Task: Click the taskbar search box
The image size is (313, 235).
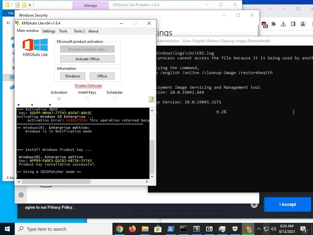Action: (64, 229)
